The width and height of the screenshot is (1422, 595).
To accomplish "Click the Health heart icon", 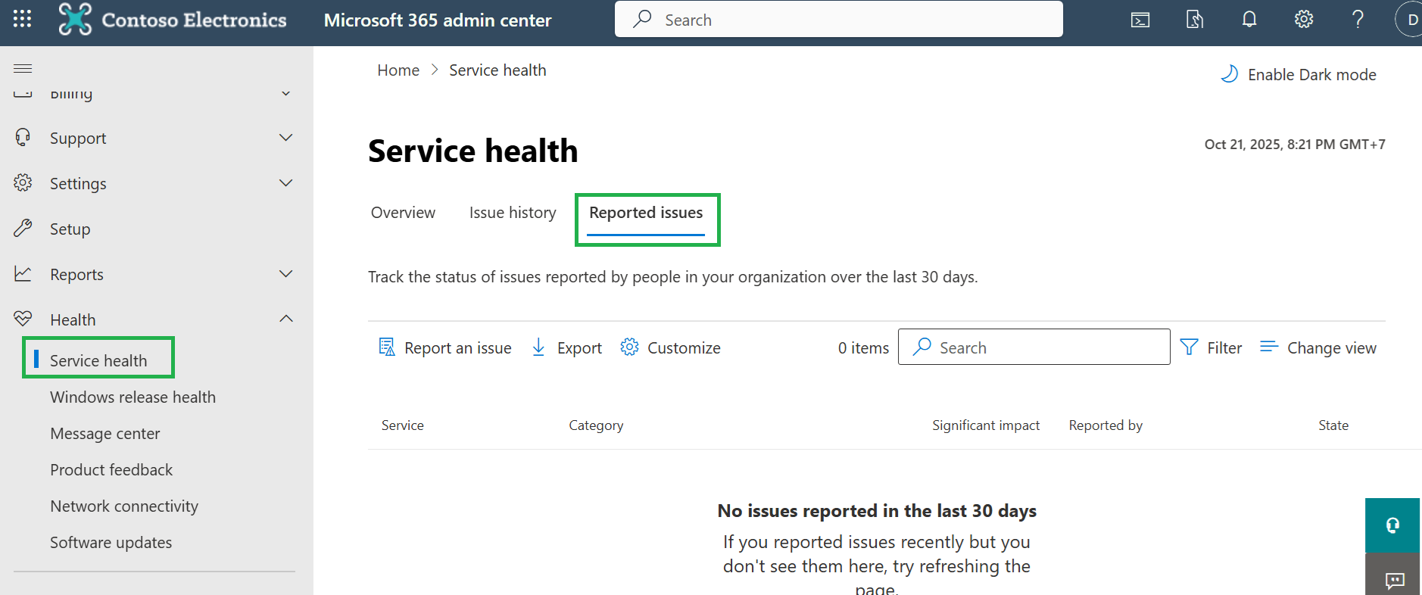I will click(23, 319).
